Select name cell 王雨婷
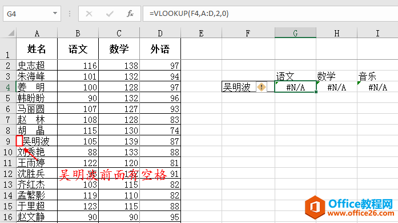Viewport: 398px width, 223px height. [x=37, y=163]
